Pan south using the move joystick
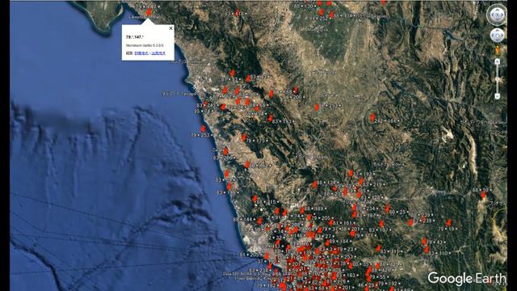The image size is (517, 291). tap(498, 40)
